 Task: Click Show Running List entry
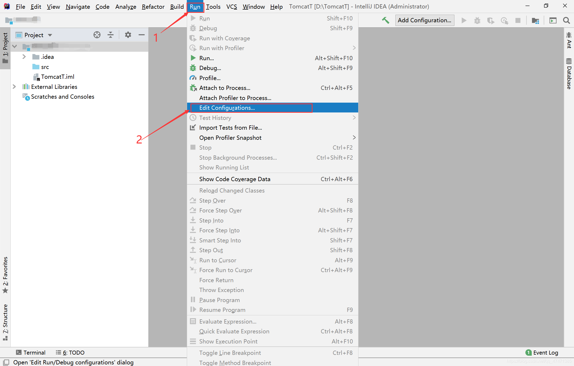(273, 167)
